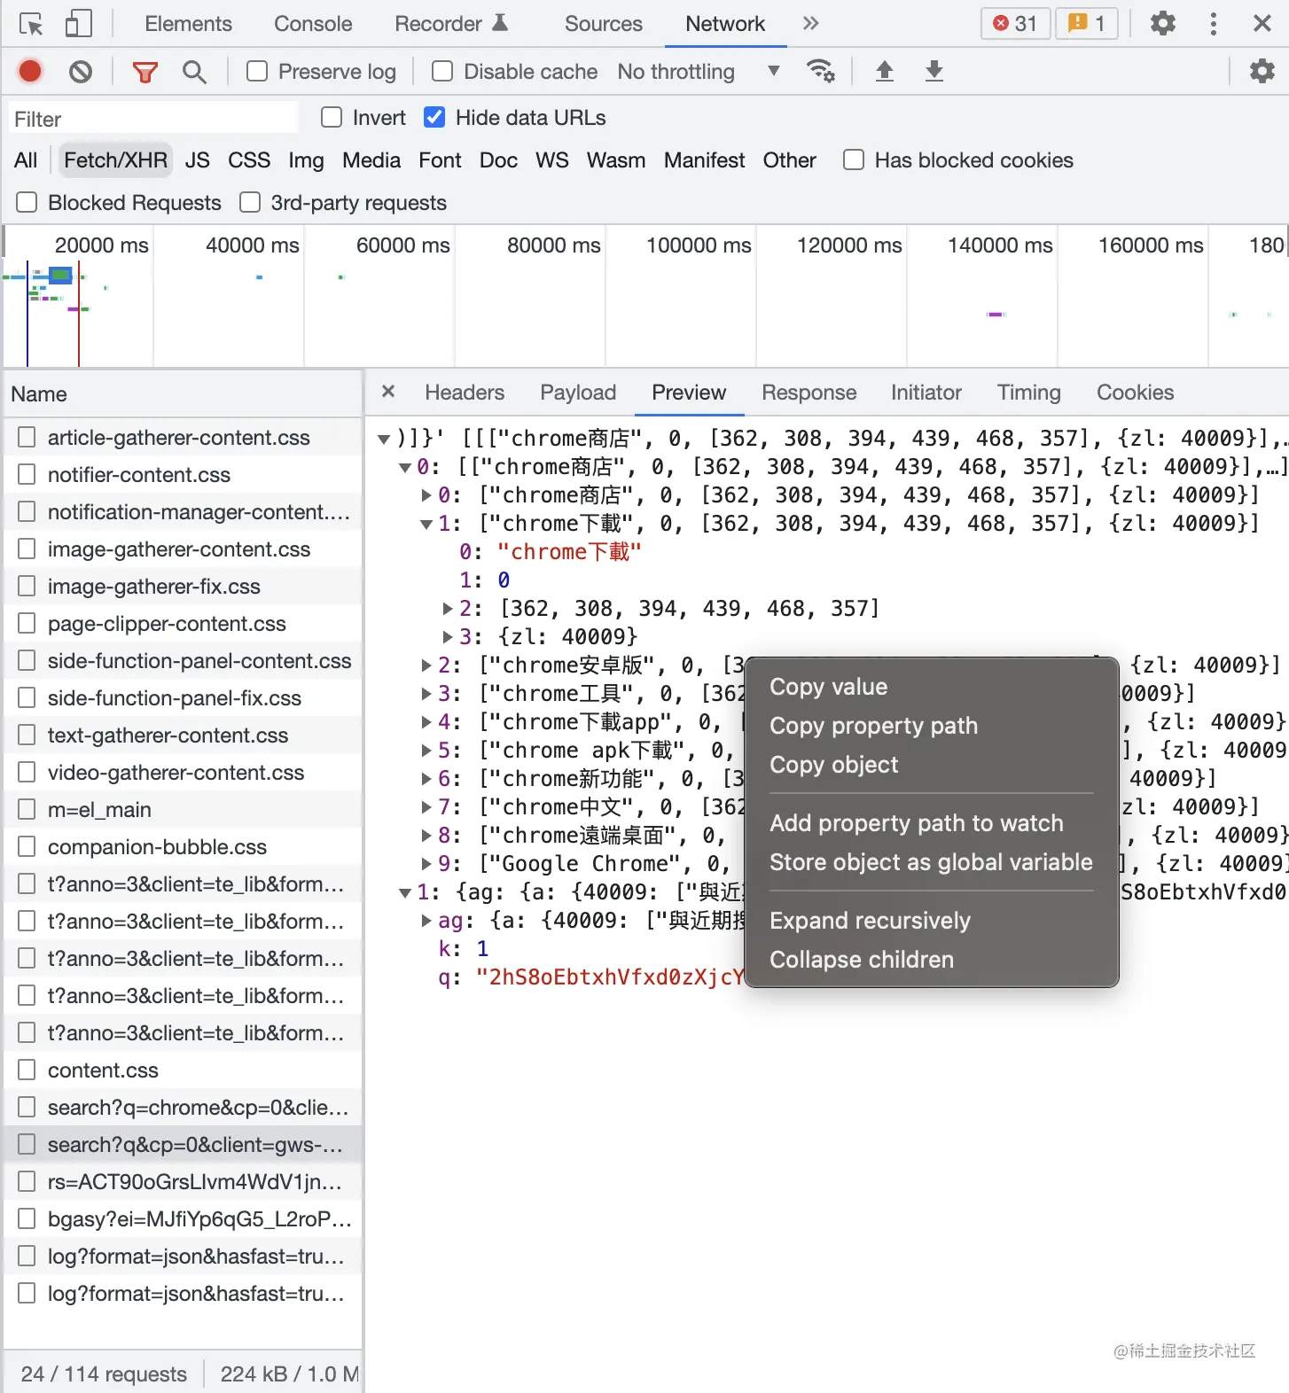1289x1393 pixels.
Task: Uncheck Hide data URLs
Action: coord(434,117)
